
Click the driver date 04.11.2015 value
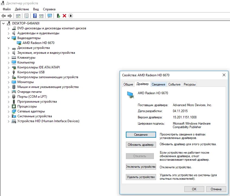(180, 111)
